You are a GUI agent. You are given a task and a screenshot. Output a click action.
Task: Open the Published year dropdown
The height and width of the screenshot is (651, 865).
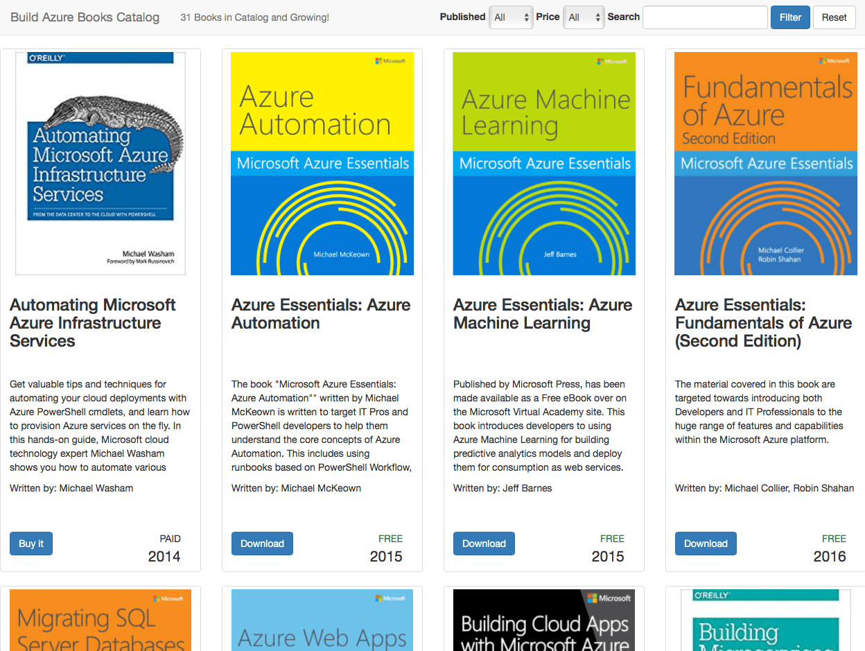[511, 17]
